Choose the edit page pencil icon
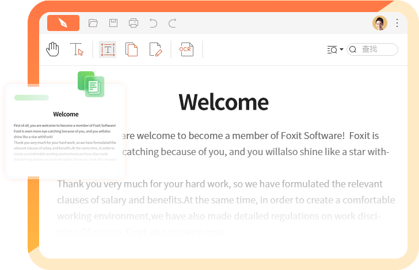This screenshot has width=419, height=270. (x=155, y=49)
